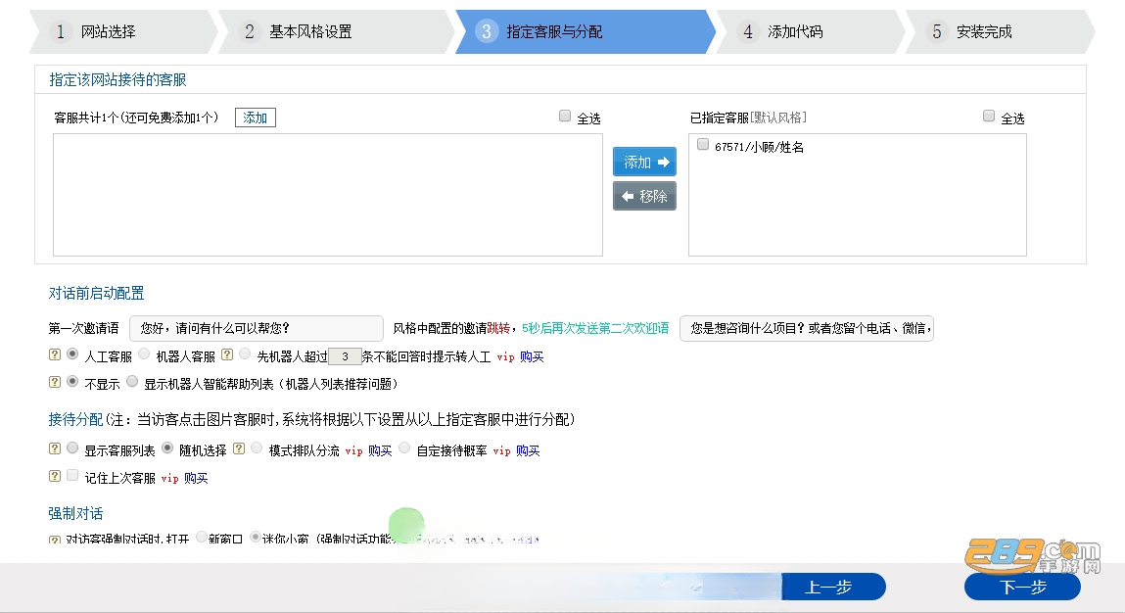Click 购买 link after 提示转人工 vip
This screenshot has width=1125, height=613.
tap(532, 356)
